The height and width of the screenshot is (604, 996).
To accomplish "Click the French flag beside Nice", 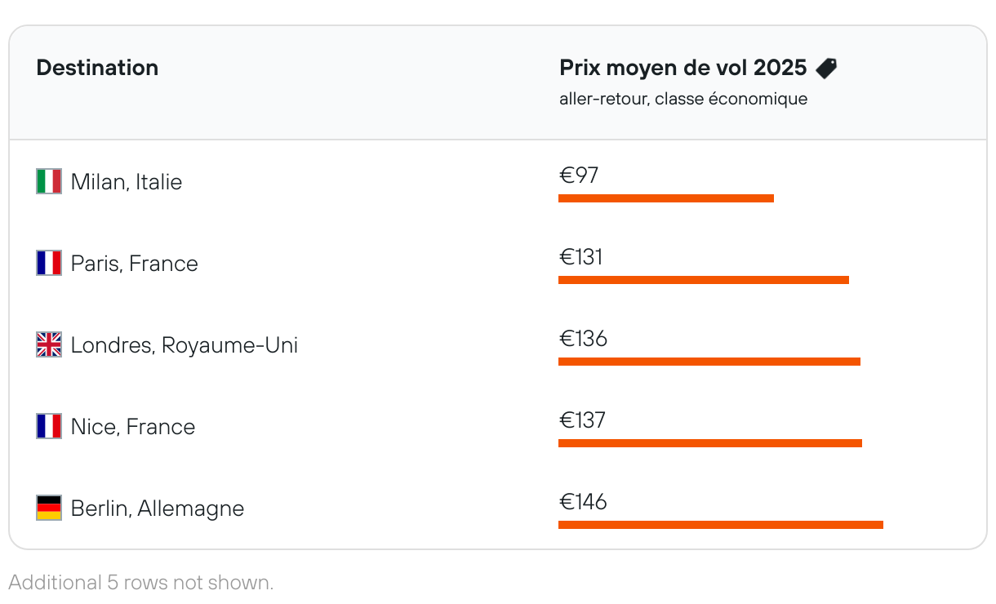I will pos(49,426).
